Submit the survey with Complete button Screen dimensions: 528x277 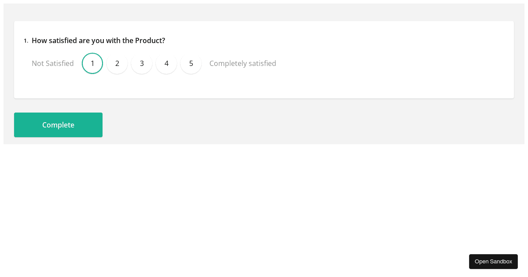pos(58,125)
